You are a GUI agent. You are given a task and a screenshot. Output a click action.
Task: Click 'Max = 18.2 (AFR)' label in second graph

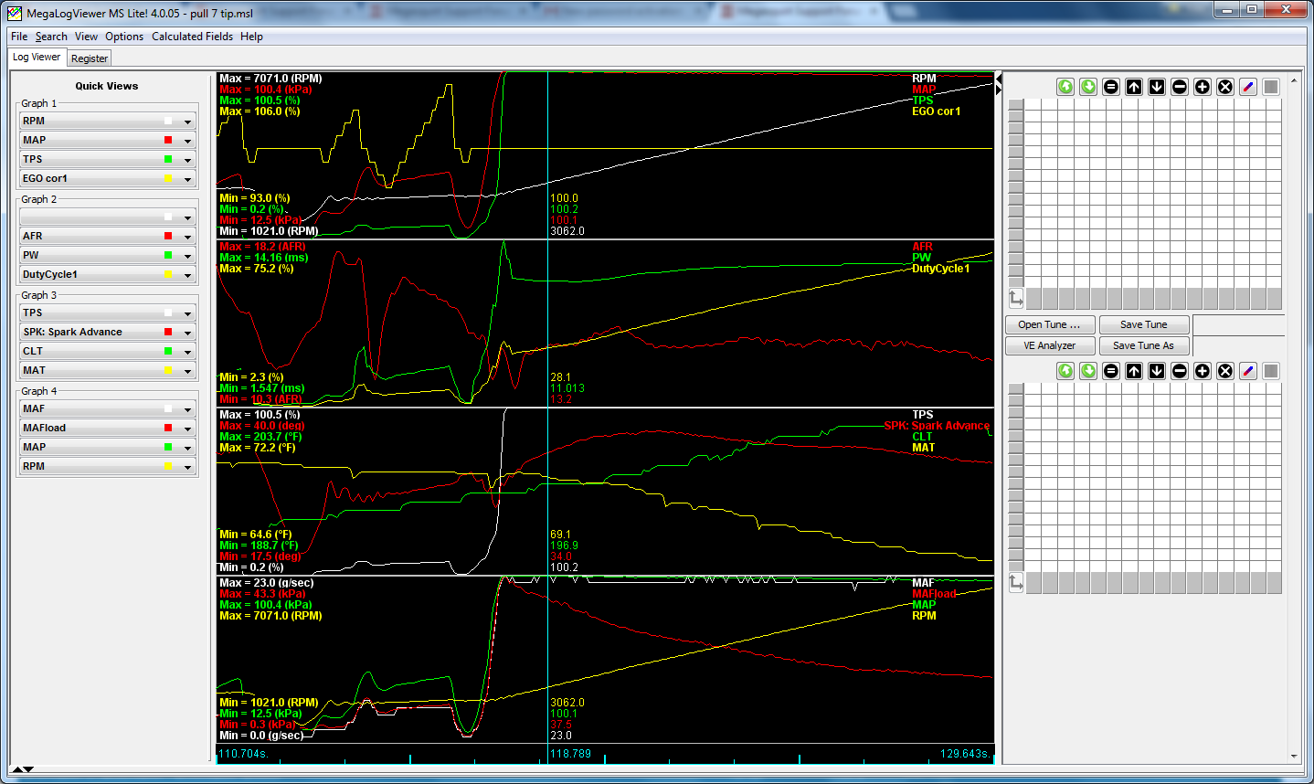tap(263, 247)
